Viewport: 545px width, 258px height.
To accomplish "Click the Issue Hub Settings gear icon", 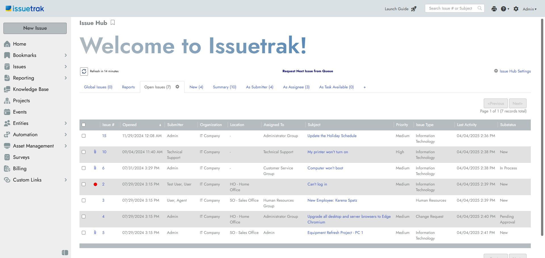I will click(496, 71).
